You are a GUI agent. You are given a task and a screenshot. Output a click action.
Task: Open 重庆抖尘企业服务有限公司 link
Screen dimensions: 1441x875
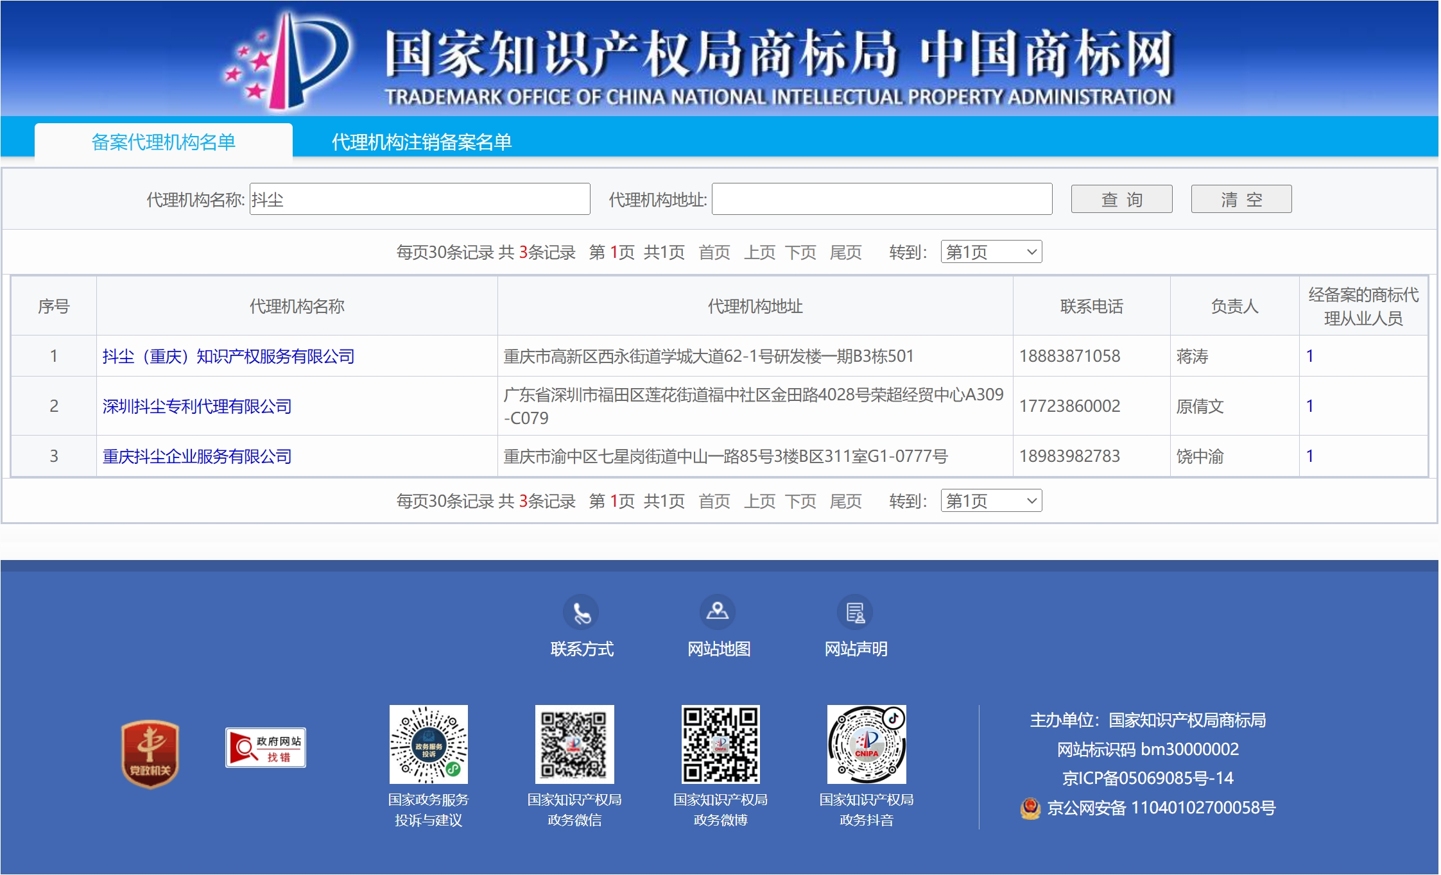click(197, 457)
